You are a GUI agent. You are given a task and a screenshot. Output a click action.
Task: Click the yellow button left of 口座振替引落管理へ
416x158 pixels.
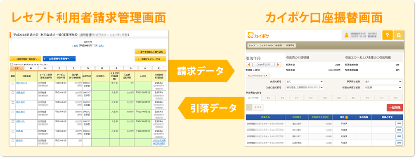point(25,59)
